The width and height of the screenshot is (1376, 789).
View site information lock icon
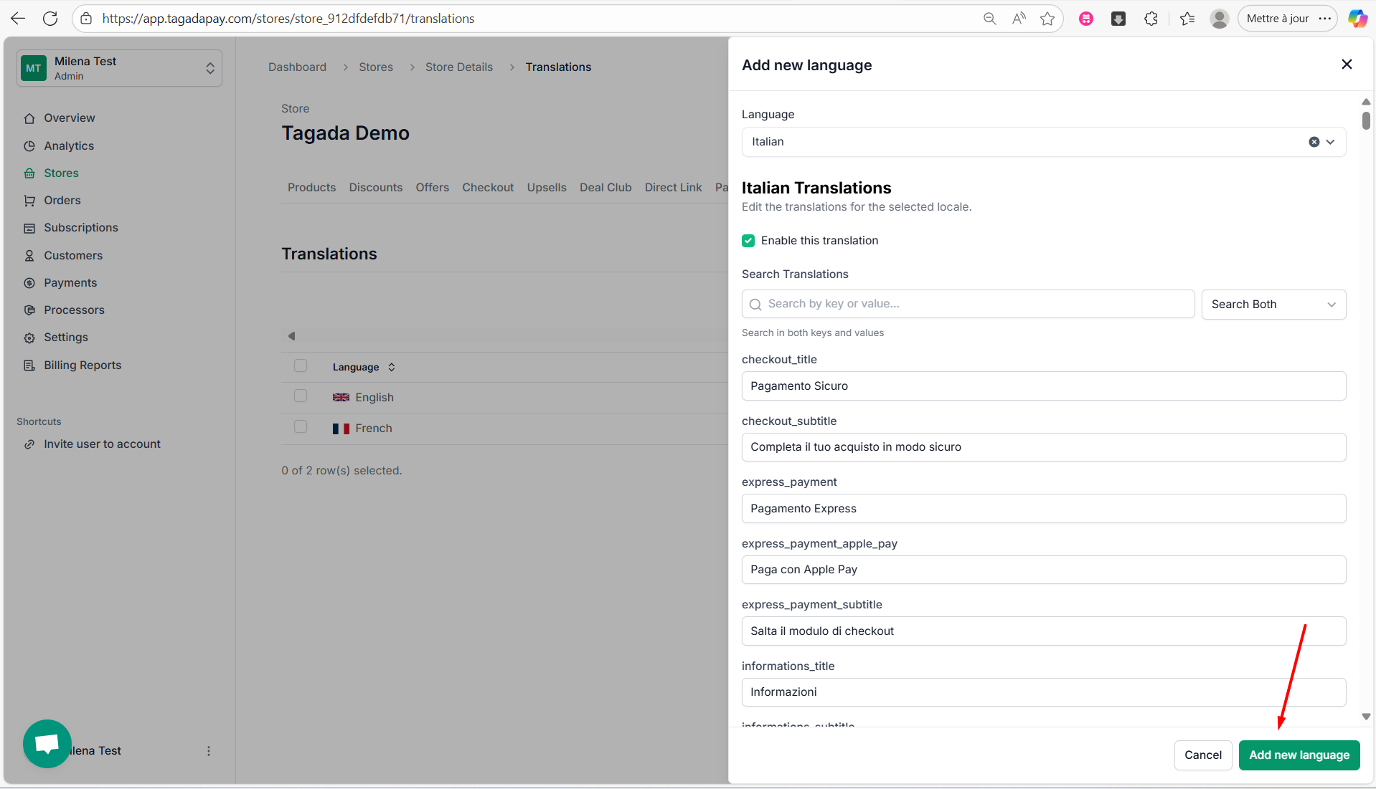86,19
